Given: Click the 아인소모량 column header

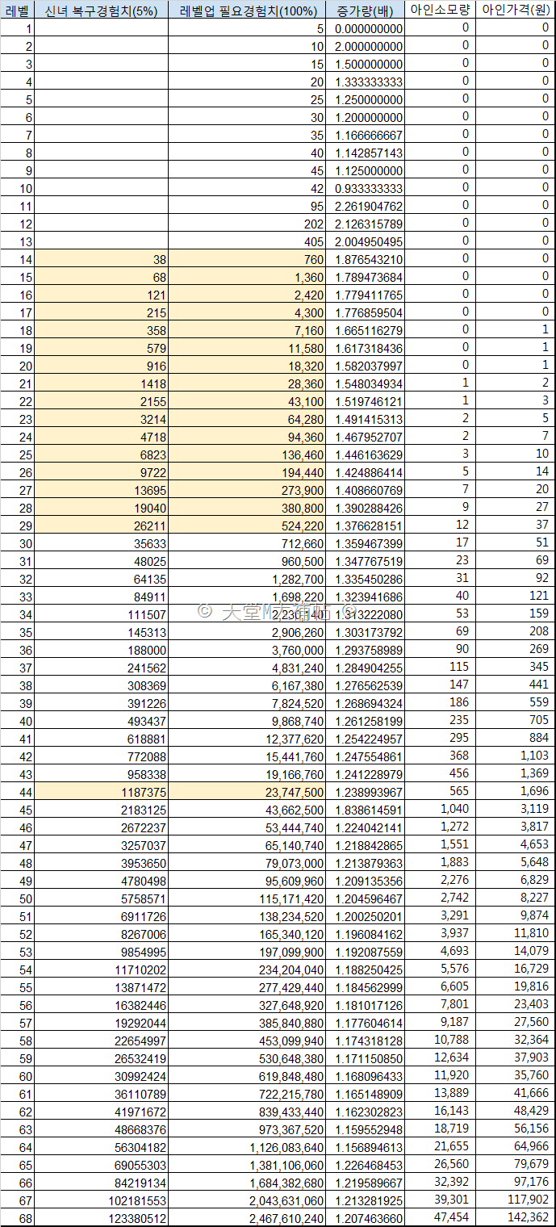Looking at the screenshot, I should coord(441,10).
